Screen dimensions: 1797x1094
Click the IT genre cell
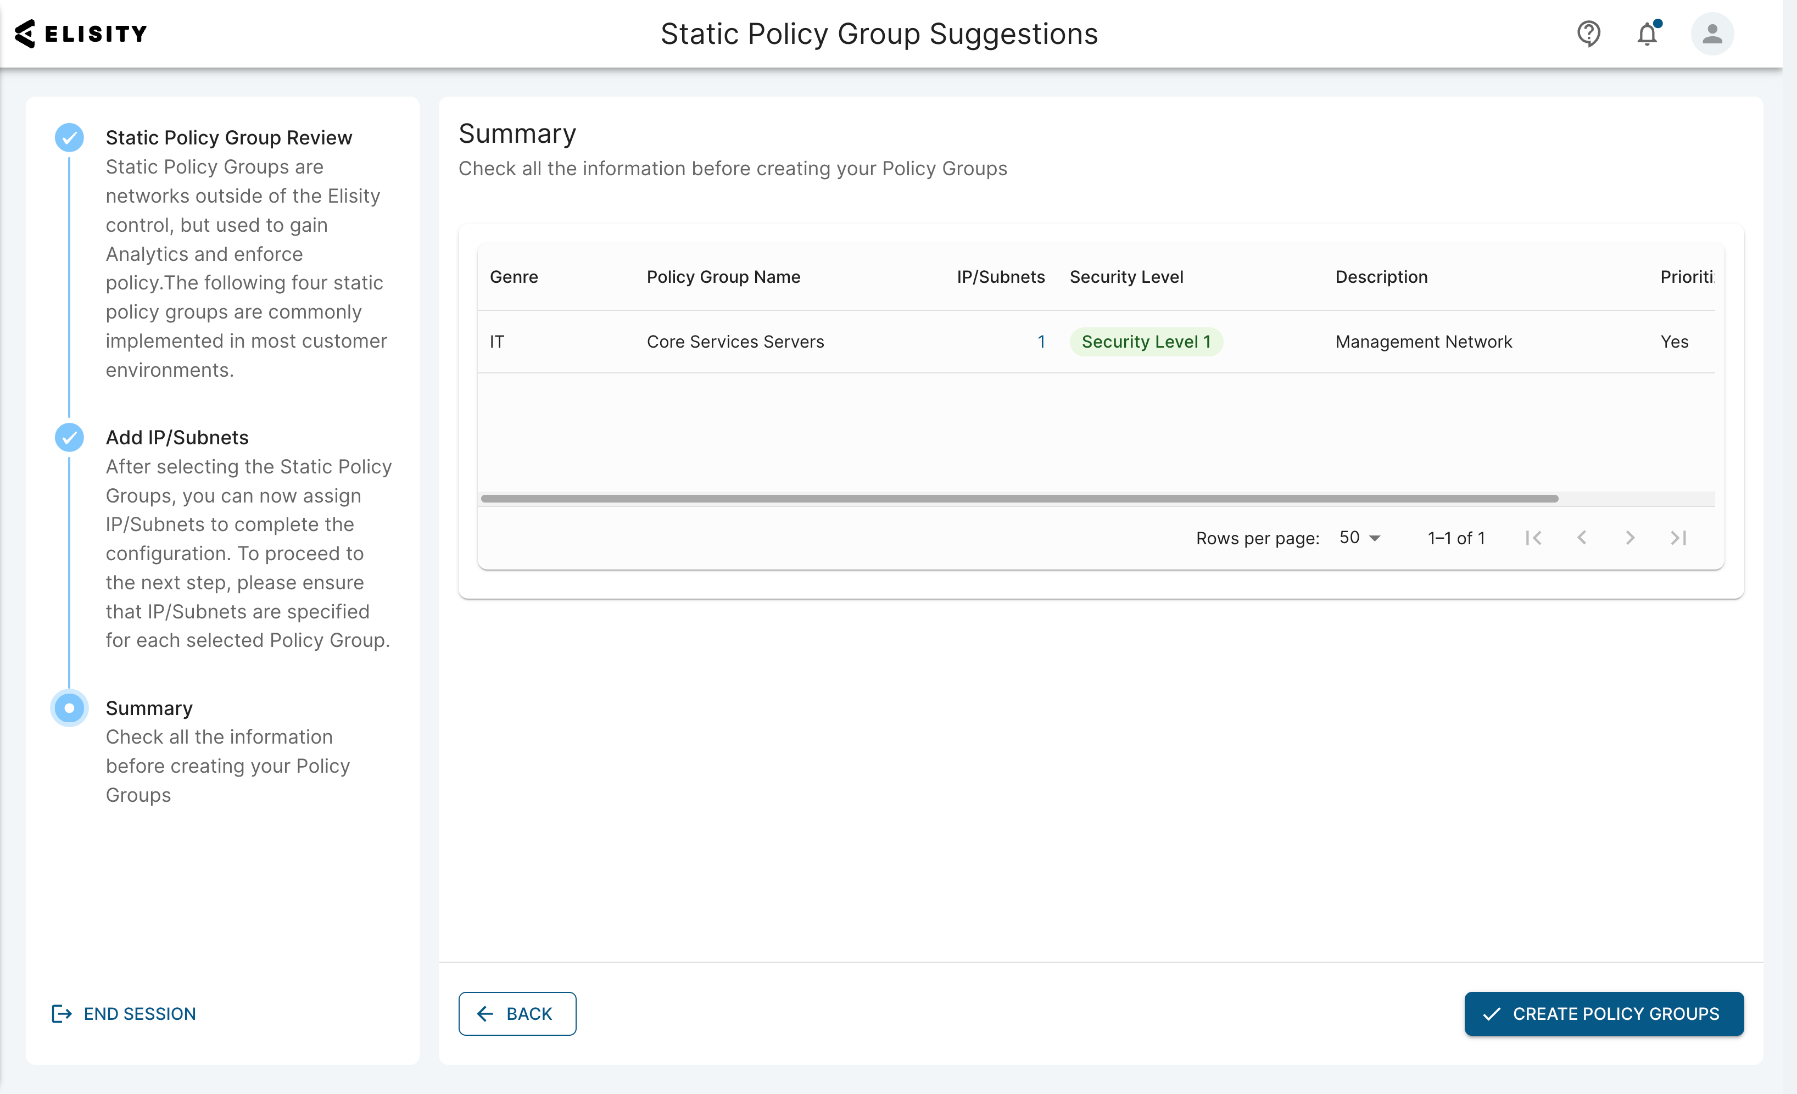[496, 342]
